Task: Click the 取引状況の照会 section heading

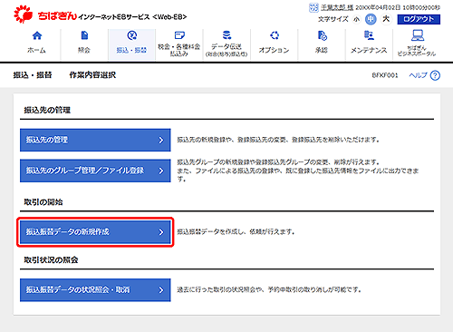Action: pyautogui.click(x=51, y=260)
